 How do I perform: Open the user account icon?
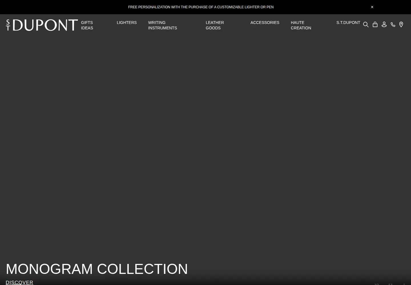(x=384, y=25)
